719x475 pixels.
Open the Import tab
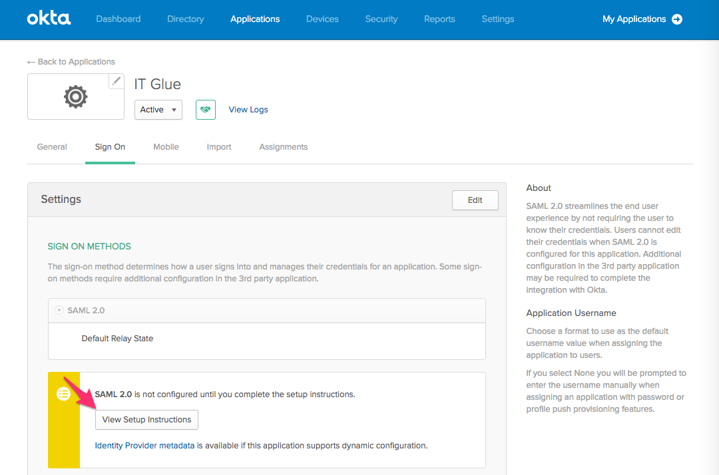(x=219, y=146)
